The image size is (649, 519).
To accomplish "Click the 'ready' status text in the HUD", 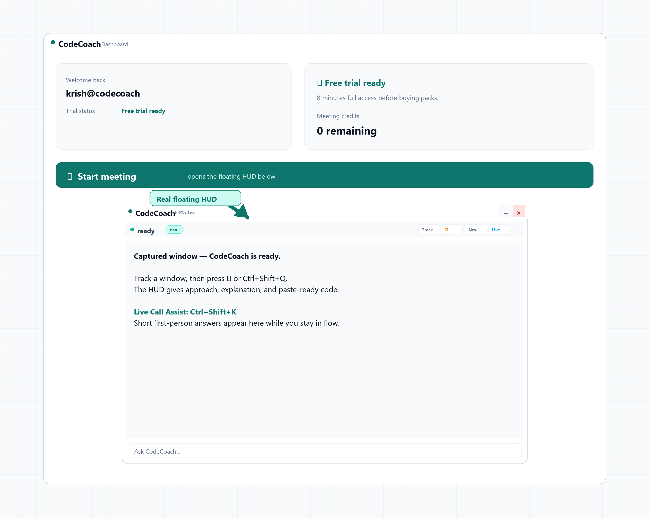I will point(146,231).
